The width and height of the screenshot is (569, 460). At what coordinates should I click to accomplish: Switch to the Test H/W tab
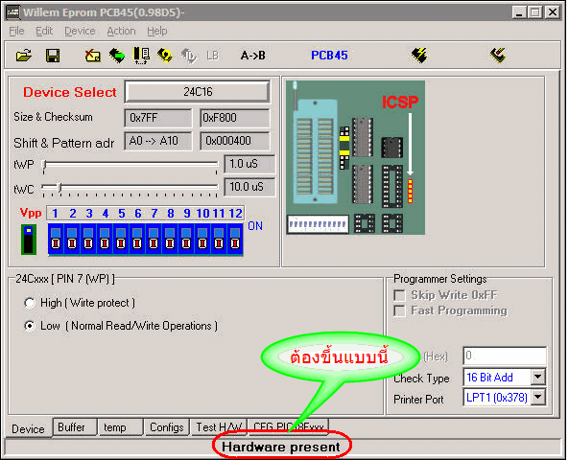[x=219, y=427]
